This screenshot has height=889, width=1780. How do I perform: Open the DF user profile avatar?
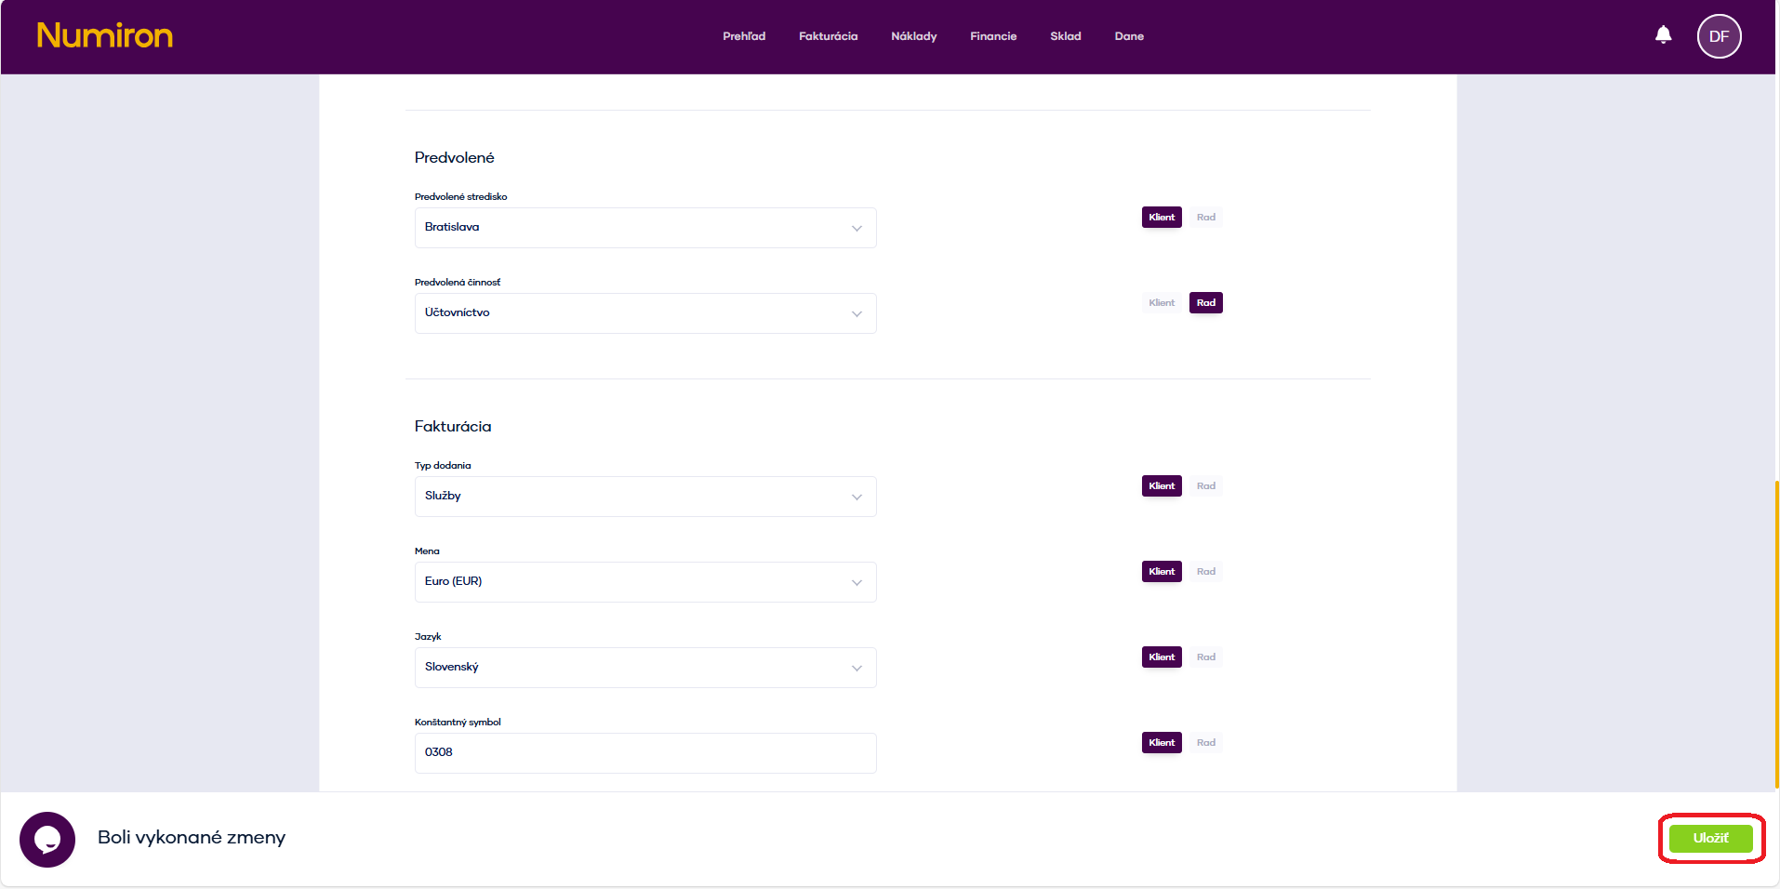(x=1719, y=36)
